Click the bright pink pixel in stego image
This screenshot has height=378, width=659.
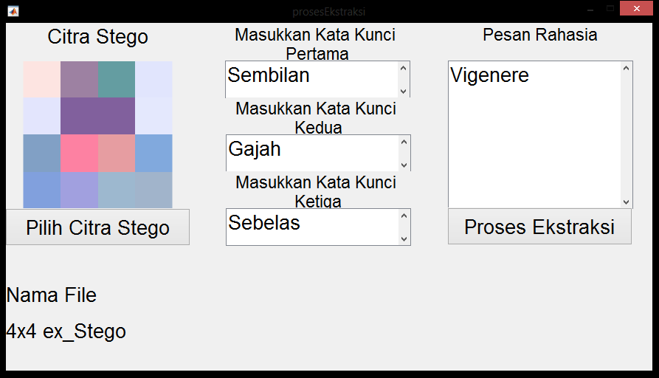point(79,153)
